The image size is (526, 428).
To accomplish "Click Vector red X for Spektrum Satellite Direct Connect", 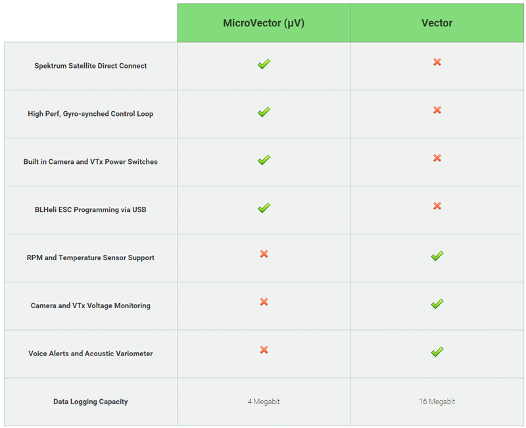I will [437, 62].
